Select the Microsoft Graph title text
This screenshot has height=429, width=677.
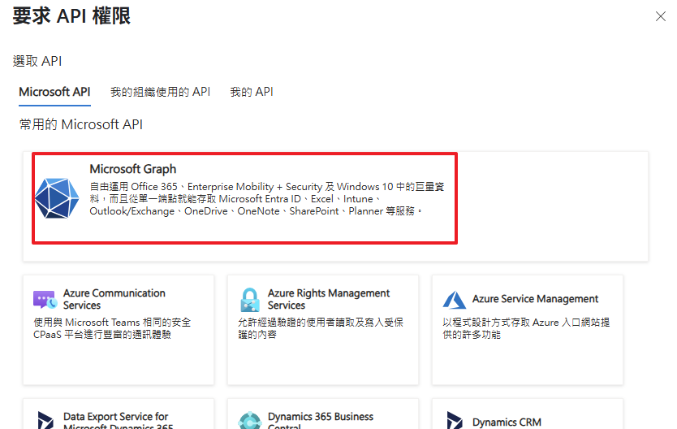(132, 169)
